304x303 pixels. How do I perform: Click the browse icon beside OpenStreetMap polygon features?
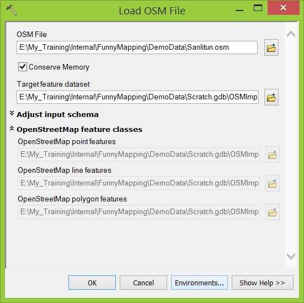(x=273, y=212)
